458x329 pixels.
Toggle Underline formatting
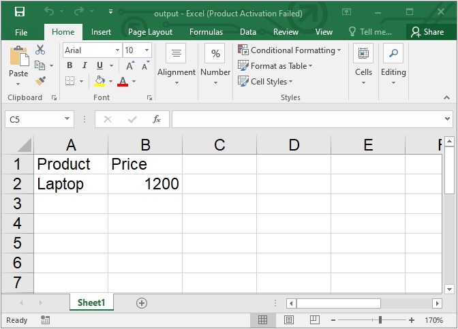(x=100, y=65)
